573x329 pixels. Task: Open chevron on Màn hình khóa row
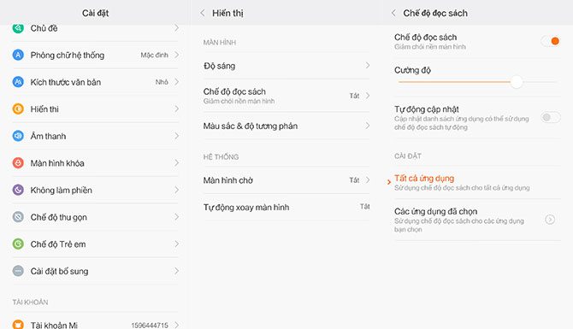176,163
